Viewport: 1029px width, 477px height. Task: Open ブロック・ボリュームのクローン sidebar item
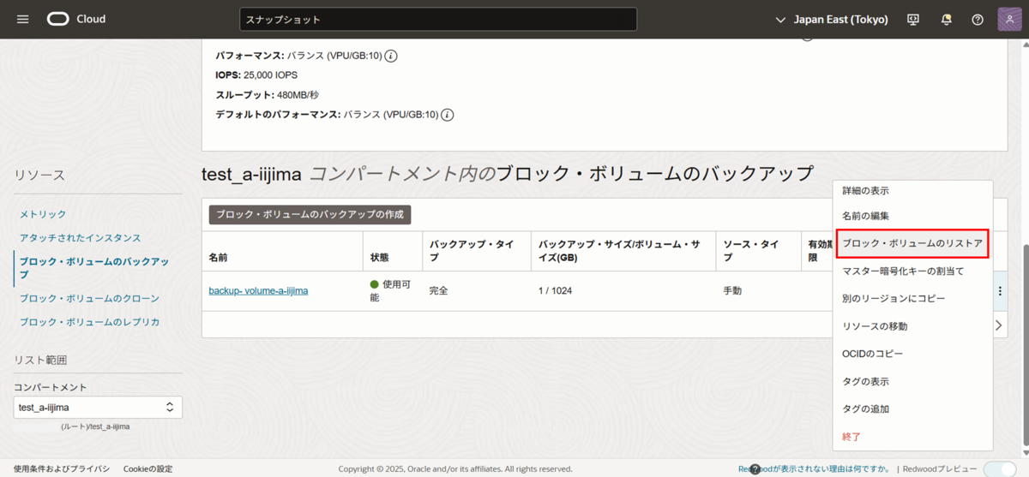coord(90,298)
